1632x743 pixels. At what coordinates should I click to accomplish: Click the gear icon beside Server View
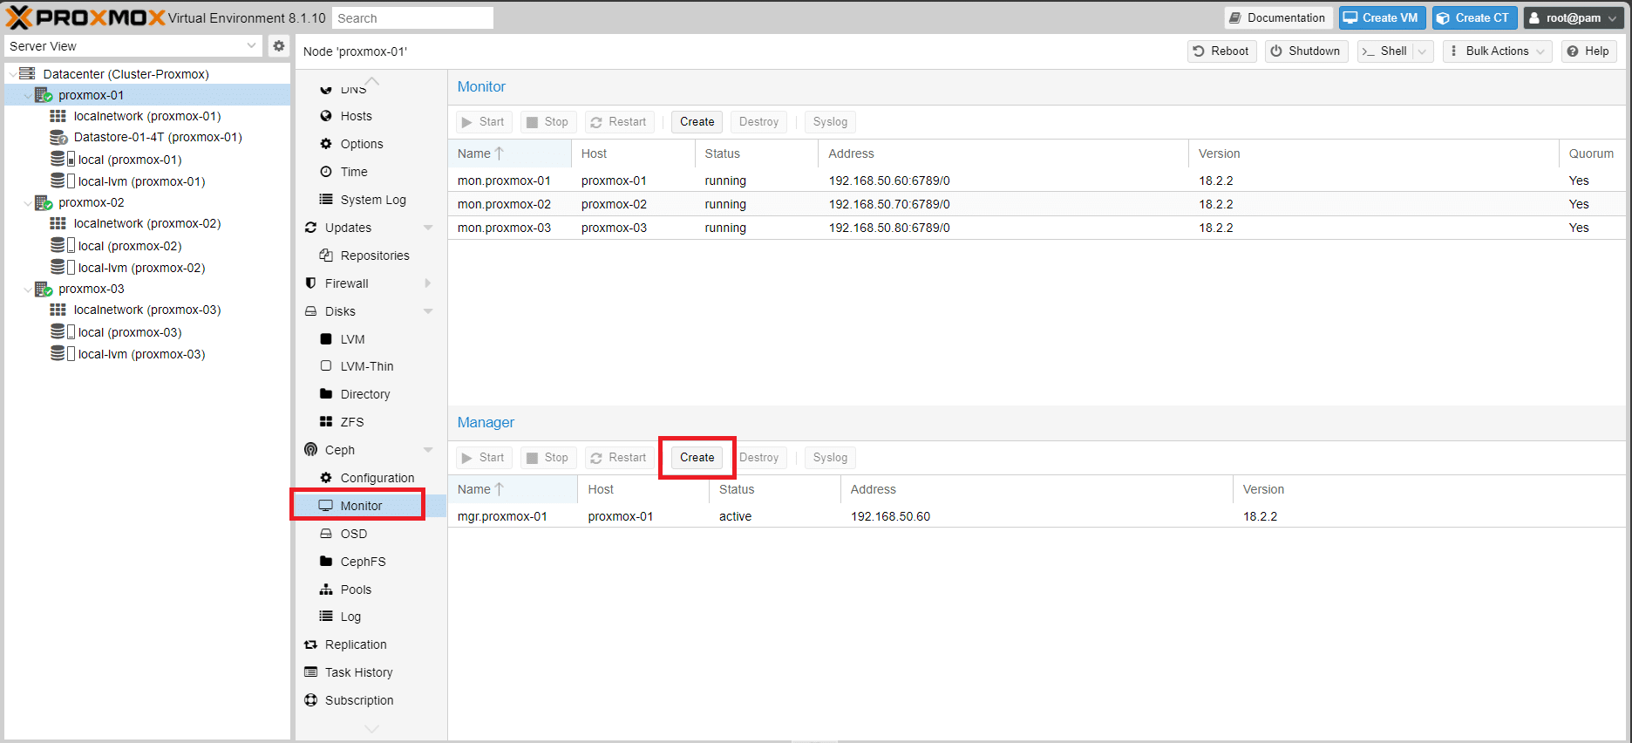point(278,46)
